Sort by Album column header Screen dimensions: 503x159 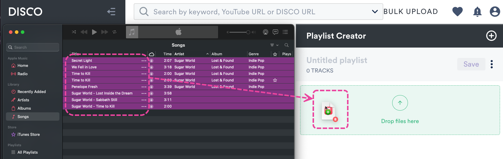pos(217,54)
